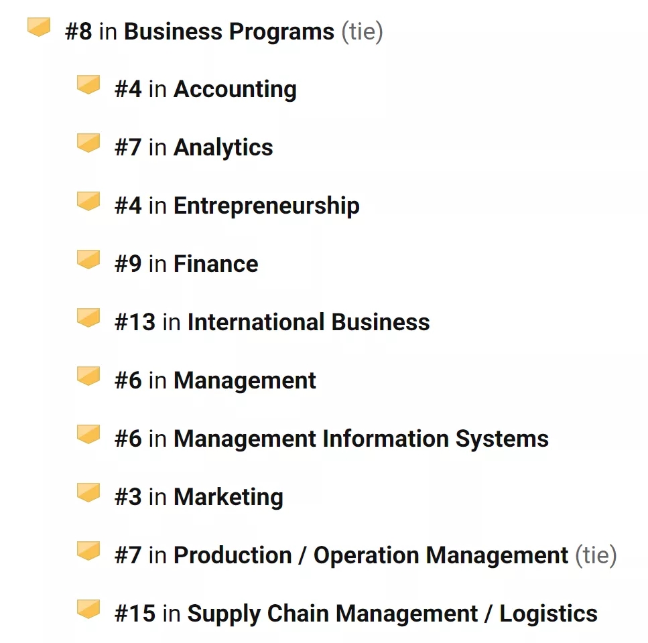The width and height of the screenshot is (648, 643).
Task: Click the badge icon next to Management ranking
Action: click(88, 375)
